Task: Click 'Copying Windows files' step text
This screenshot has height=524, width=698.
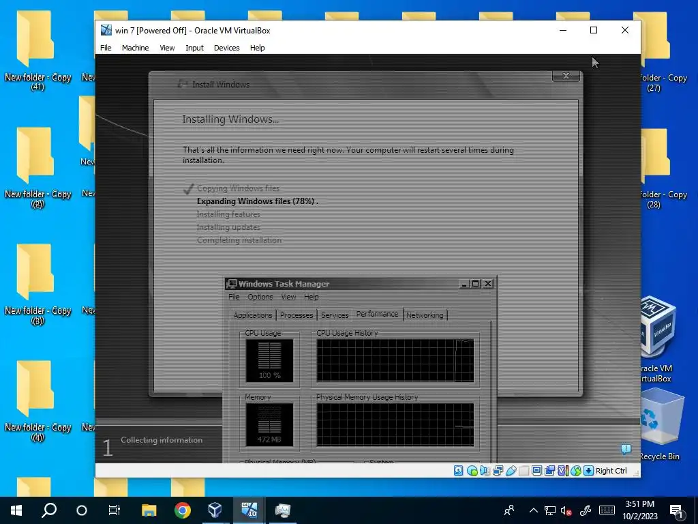Action: [238, 188]
